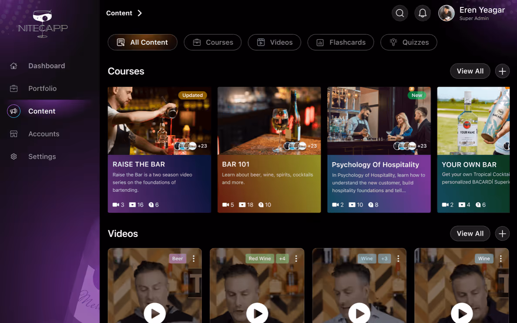Image resolution: width=517 pixels, height=323 pixels.
Task: Play the Beer tagged video
Action: point(154,313)
